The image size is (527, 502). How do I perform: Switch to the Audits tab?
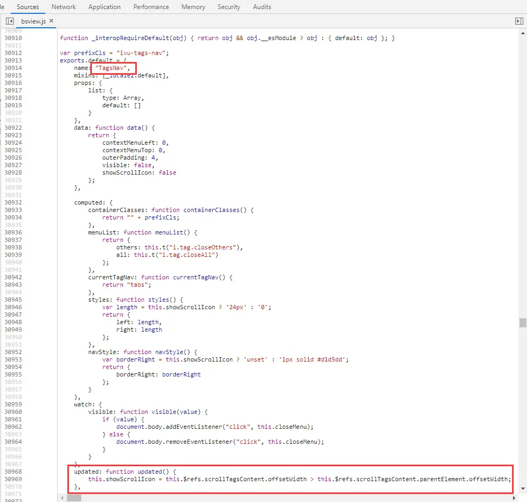coord(262,7)
